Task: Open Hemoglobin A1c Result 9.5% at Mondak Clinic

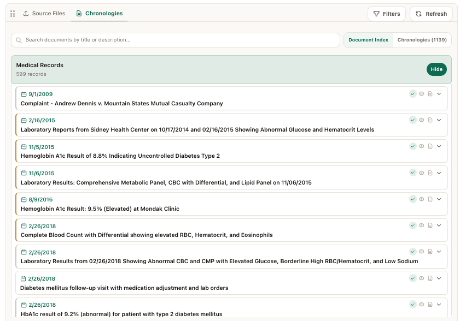Action: point(100,209)
